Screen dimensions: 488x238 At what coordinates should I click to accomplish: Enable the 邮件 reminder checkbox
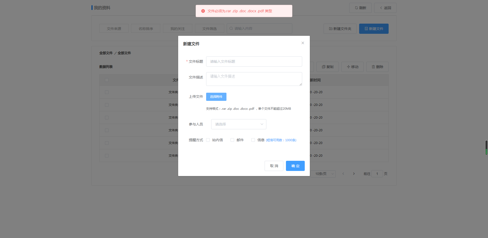[232, 140]
